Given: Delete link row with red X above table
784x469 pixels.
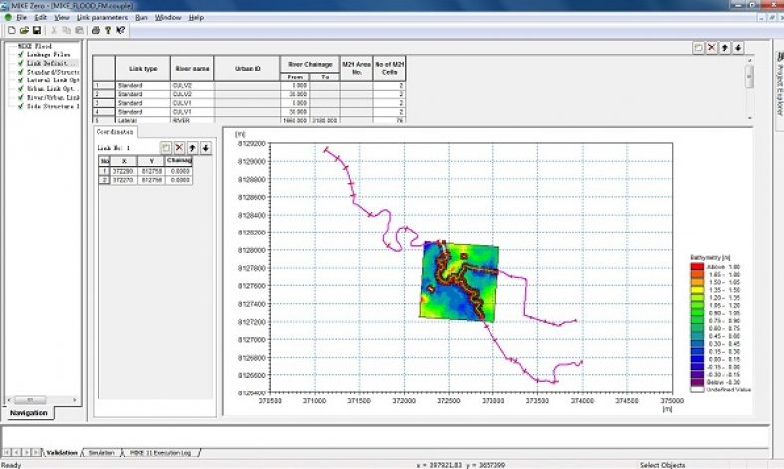Looking at the screenshot, I should pyautogui.click(x=712, y=47).
